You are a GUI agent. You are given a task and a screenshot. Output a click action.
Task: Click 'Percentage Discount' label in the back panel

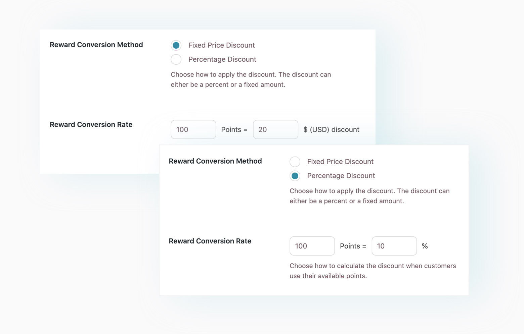point(222,59)
